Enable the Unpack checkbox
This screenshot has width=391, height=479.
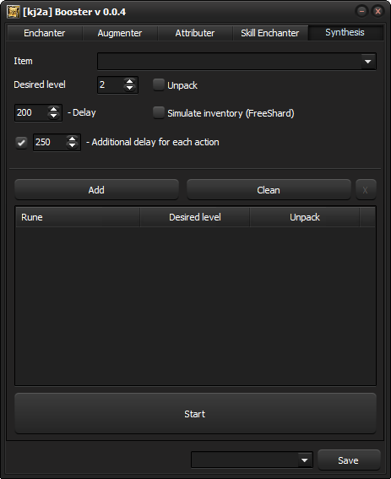[x=159, y=84]
